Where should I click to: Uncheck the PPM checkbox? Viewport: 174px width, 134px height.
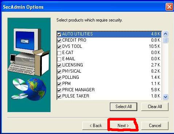click(59, 84)
